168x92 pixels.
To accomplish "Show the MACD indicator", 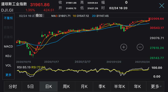I will tap(8, 46).
